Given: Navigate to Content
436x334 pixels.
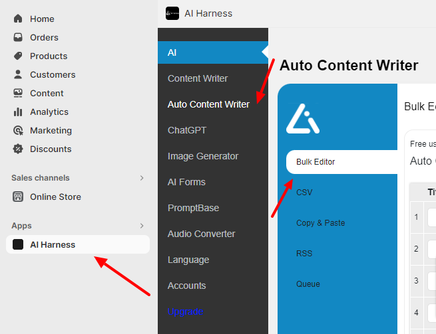Looking at the screenshot, I should tap(47, 93).
